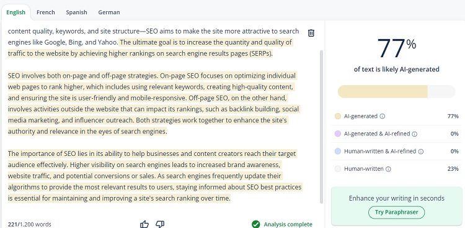Open info icon beside Human-written
The image size is (465, 228).
click(x=388, y=169)
